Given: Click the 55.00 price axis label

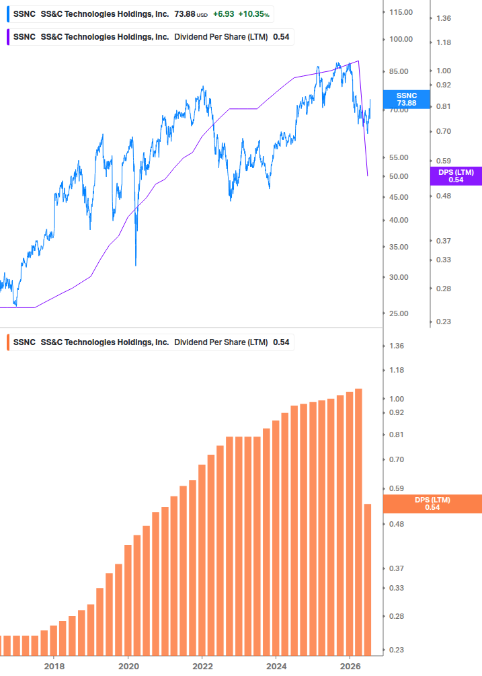Looking at the screenshot, I should (399, 157).
